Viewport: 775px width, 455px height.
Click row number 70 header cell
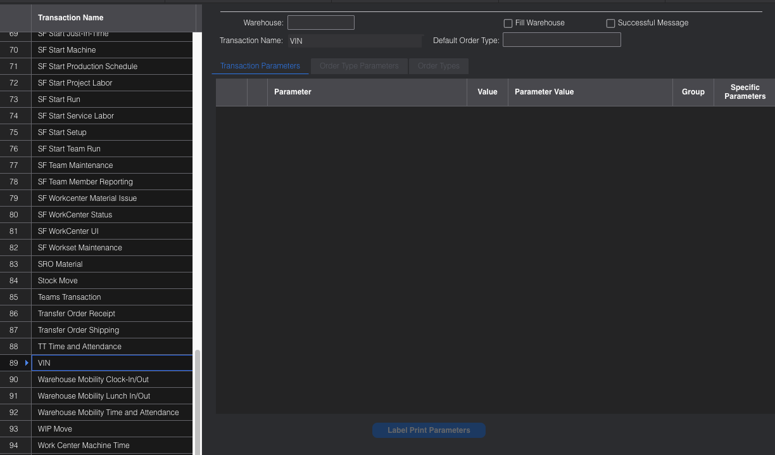[15, 50]
